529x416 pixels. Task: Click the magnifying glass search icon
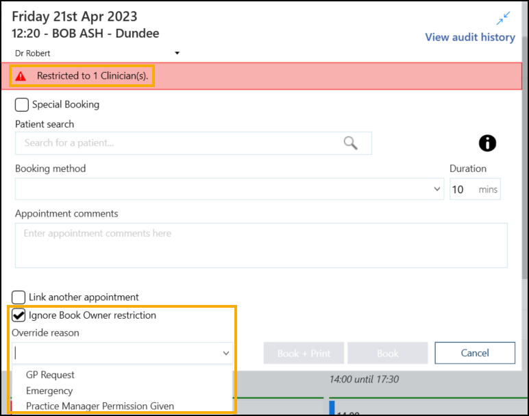[350, 143]
